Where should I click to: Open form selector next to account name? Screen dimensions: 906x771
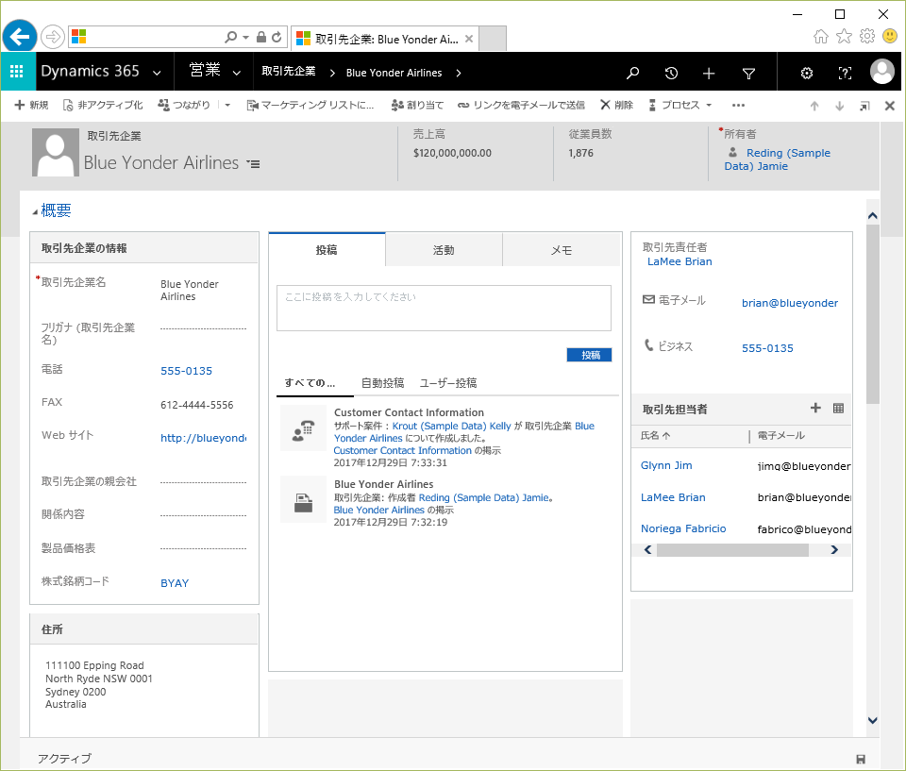(253, 164)
